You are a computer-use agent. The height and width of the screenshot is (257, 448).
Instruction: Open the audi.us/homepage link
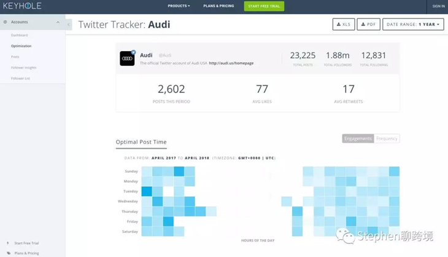click(231, 63)
